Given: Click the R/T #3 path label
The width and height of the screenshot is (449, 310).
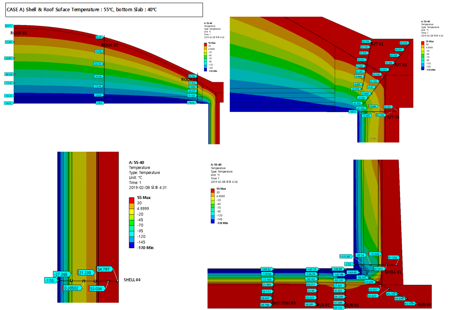Looking at the screenshot, I should 393,117.
